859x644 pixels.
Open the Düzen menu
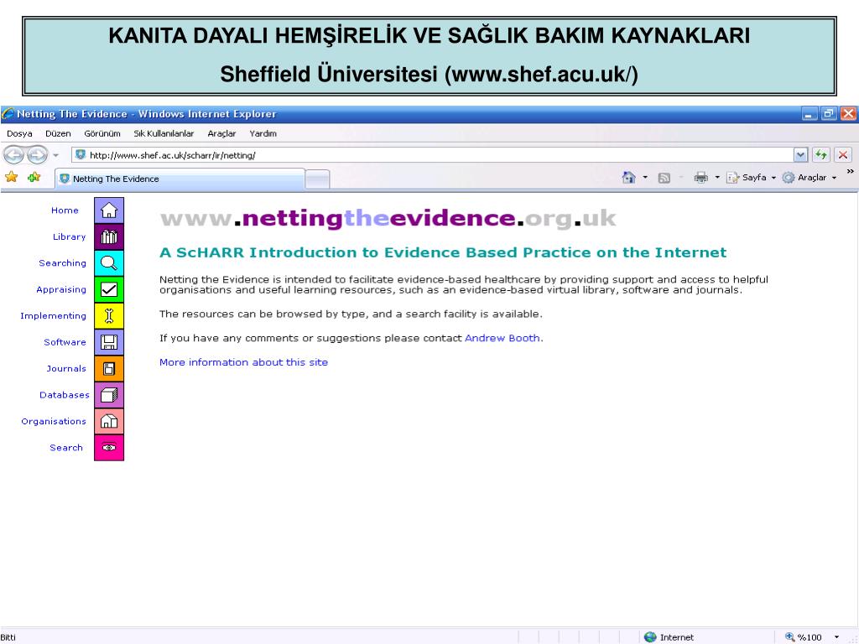coord(58,133)
